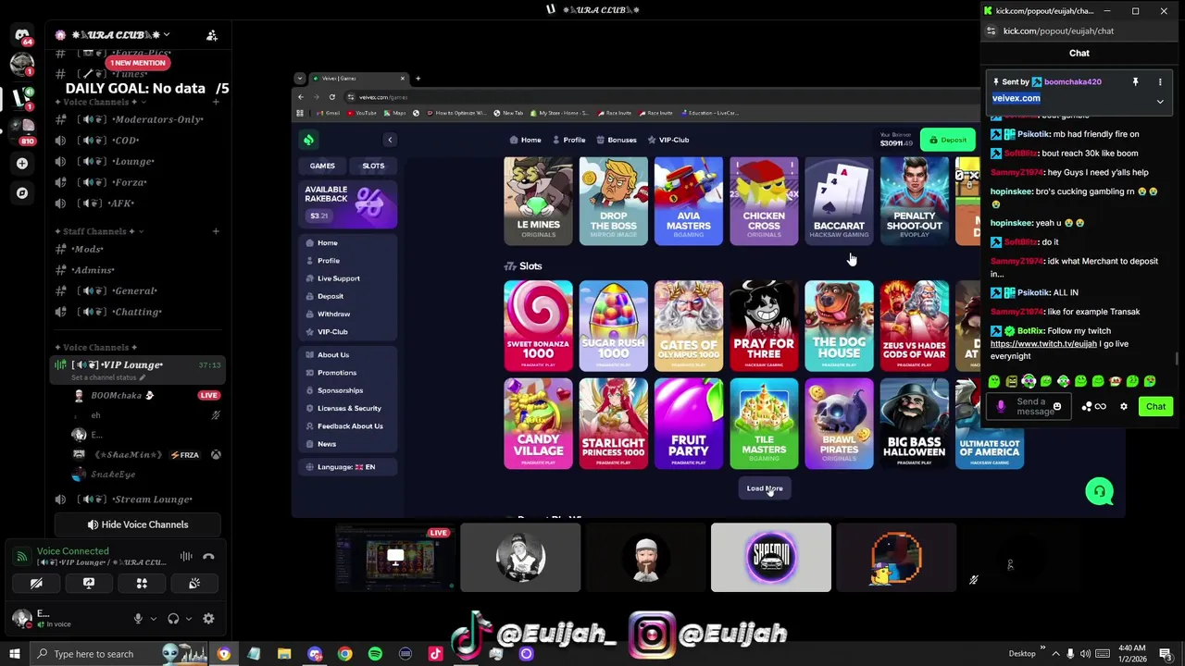Join the Forza voice channel
Image resolution: width=1185 pixels, height=666 pixels.
click(137, 182)
